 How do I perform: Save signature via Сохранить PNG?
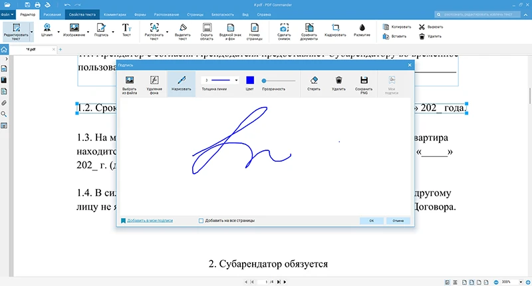click(x=364, y=84)
